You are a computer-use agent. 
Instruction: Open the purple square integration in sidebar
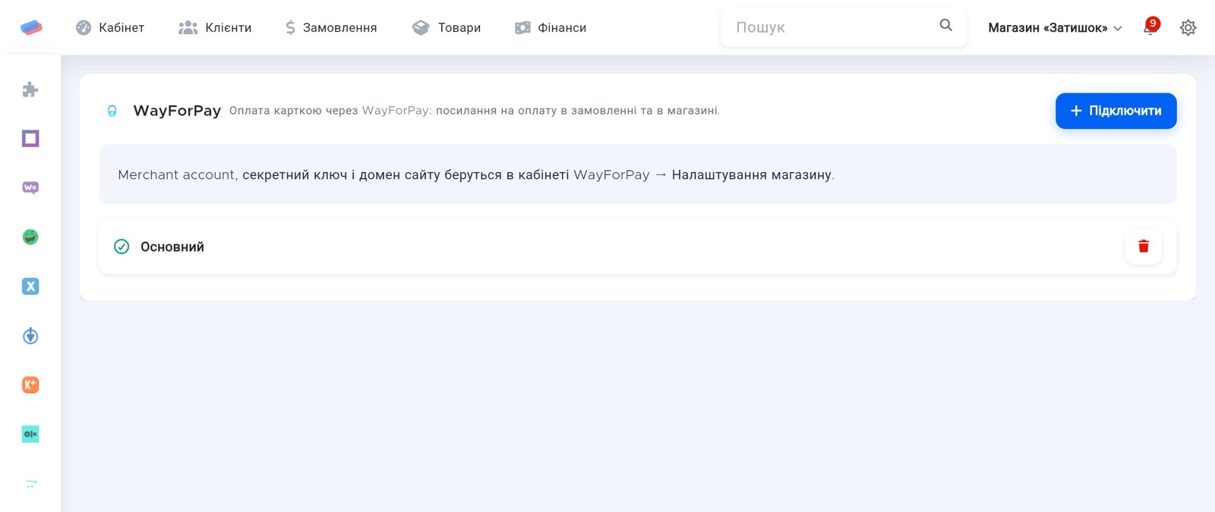[30, 139]
